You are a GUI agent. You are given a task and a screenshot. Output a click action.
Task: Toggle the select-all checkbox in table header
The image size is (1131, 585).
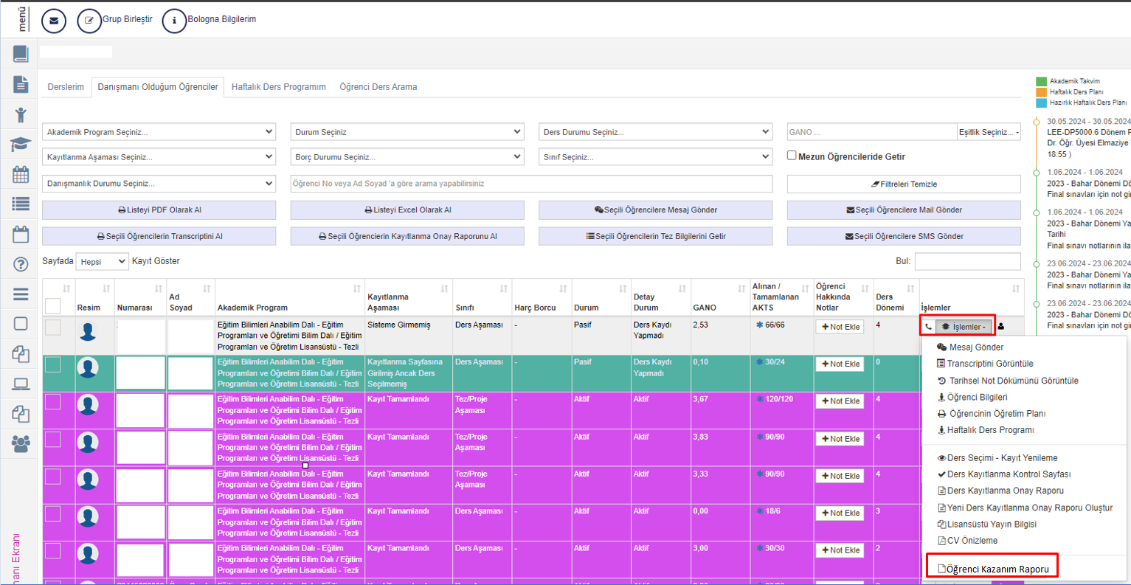click(x=53, y=305)
